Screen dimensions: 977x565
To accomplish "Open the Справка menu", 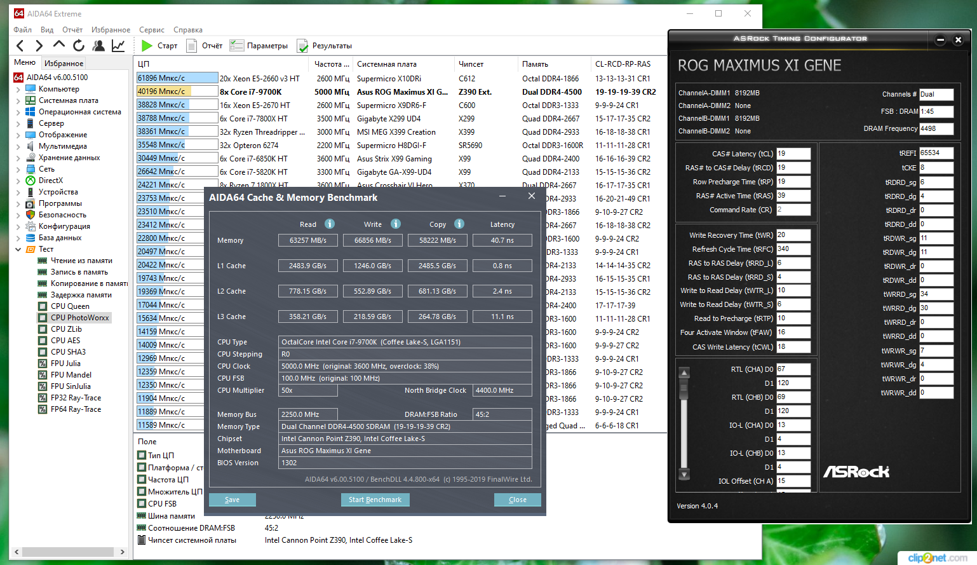I will [188, 30].
